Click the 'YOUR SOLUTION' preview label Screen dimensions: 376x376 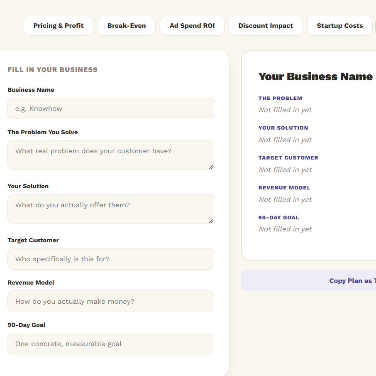[283, 128]
